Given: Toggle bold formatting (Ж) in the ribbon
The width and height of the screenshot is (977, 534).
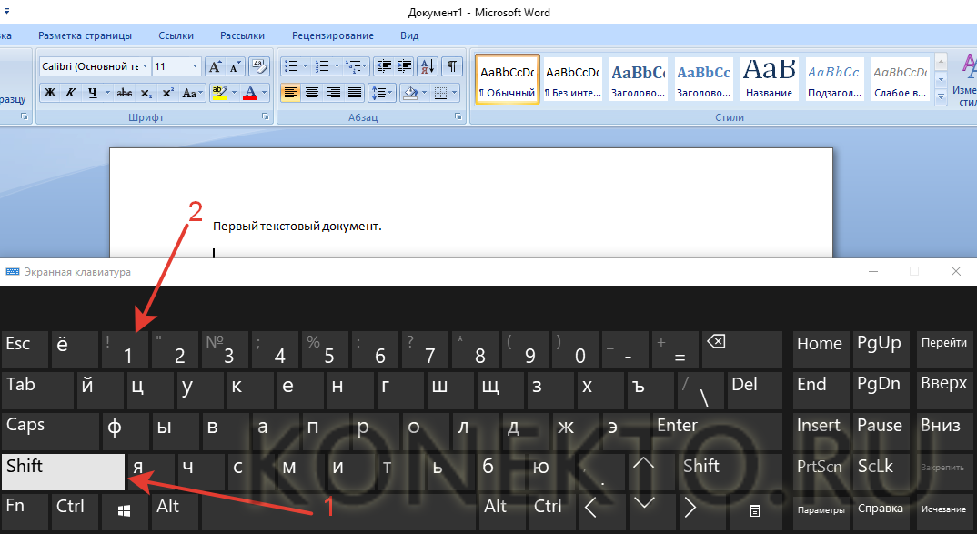Looking at the screenshot, I should tap(50, 93).
